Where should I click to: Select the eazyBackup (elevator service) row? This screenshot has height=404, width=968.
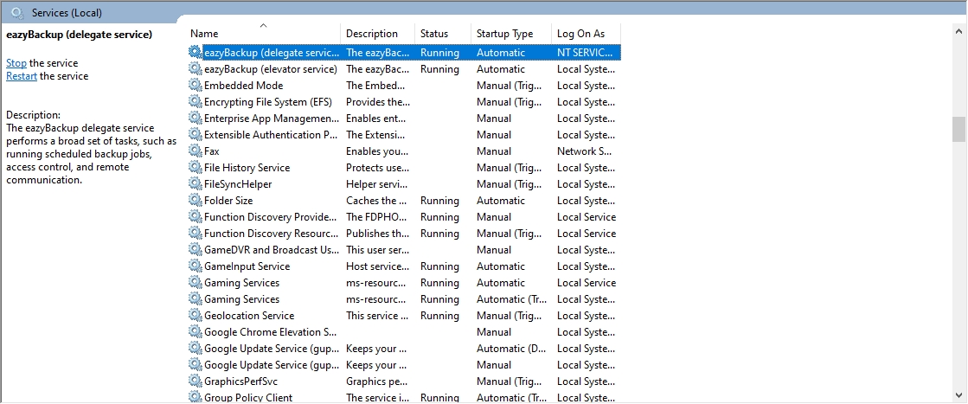270,69
